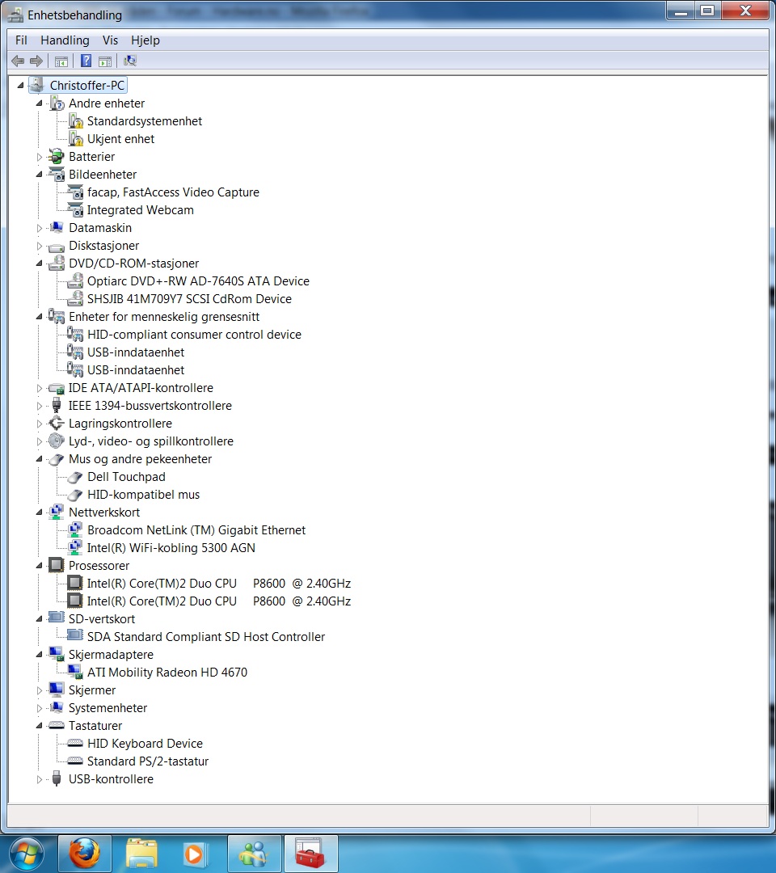
Task: Select the Tastaturer category label
Action: [x=95, y=725]
